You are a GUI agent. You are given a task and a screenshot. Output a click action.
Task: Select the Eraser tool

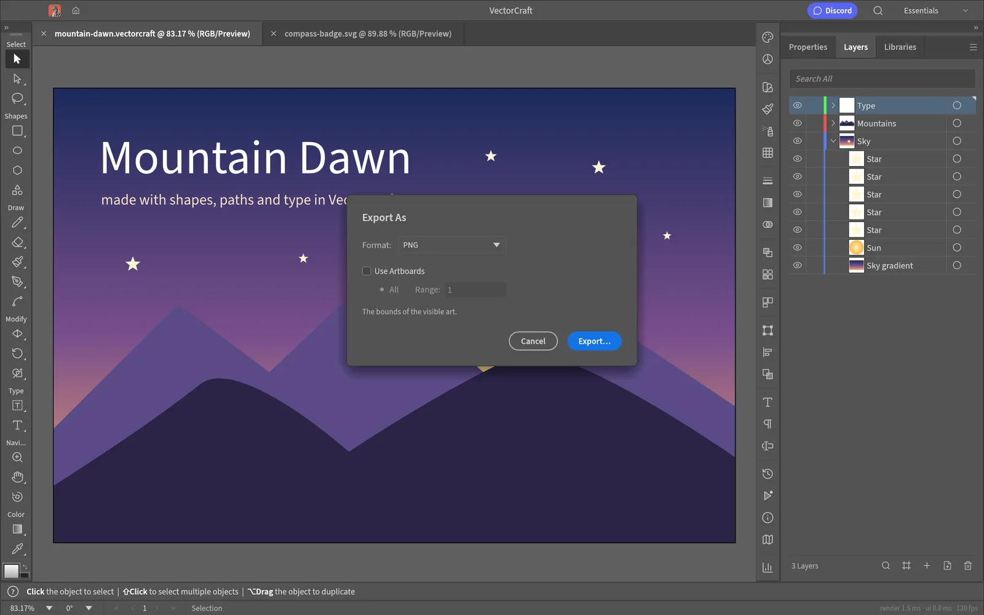point(17,242)
